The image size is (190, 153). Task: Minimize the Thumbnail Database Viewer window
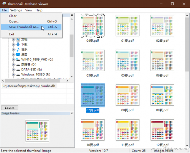[161, 4]
